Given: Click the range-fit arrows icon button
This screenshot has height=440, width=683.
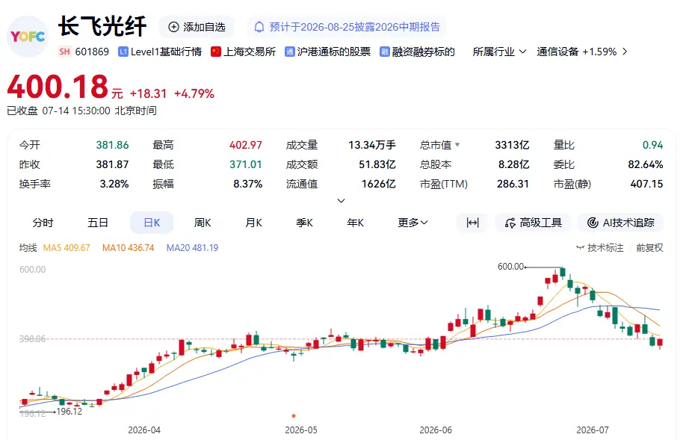Looking at the screenshot, I should pos(472,223).
